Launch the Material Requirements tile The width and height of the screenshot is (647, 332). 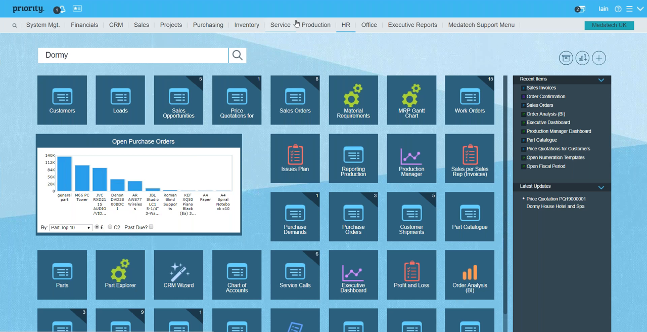[x=353, y=100]
